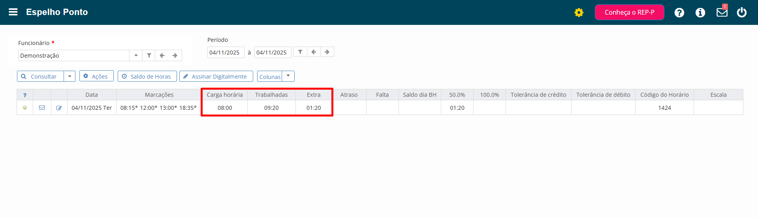Log out with the power icon
Screen dimensions: 758x218
pos(741,12)
